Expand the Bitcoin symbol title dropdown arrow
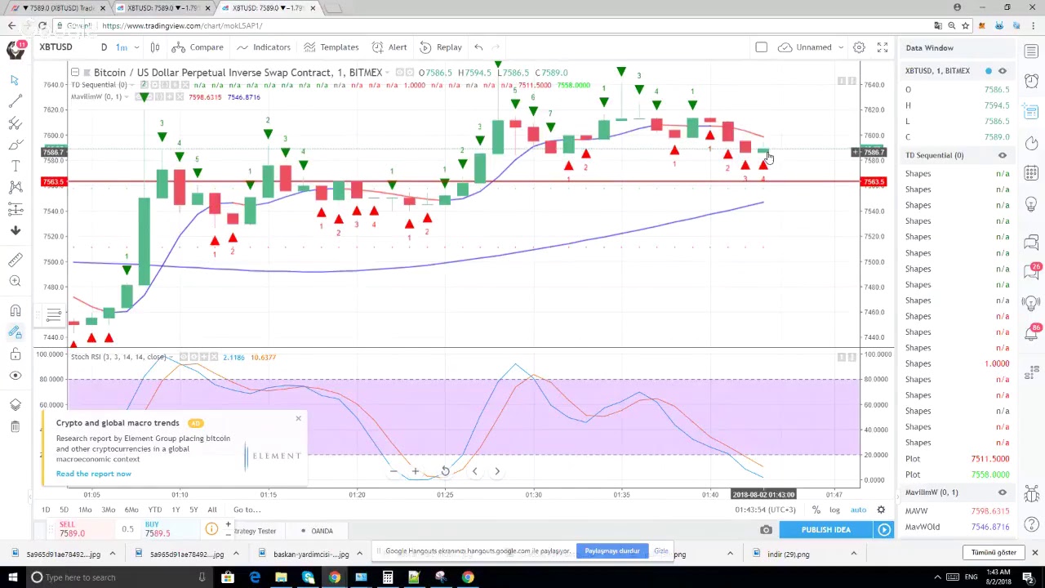The height and width of the screenshot is (588, 1045). click(386, 73)
